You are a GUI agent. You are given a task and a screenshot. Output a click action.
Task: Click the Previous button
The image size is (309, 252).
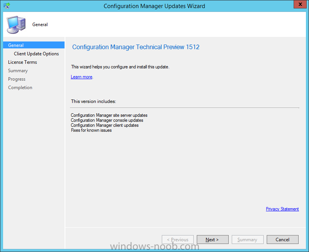[178, 240]
